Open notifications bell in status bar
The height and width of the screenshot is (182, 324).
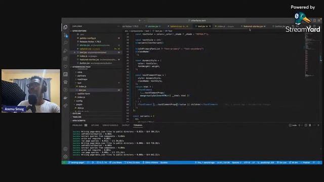(318, 163)
